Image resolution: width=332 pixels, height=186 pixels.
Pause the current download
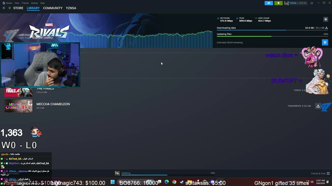(325, 42)
